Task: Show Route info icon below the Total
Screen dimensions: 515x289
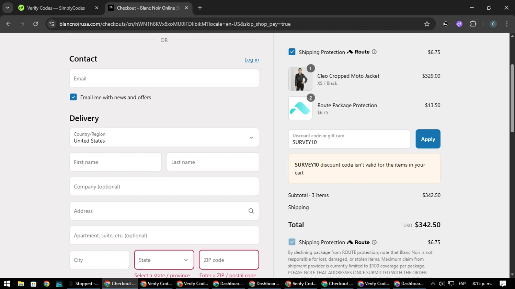Action: 374,242
